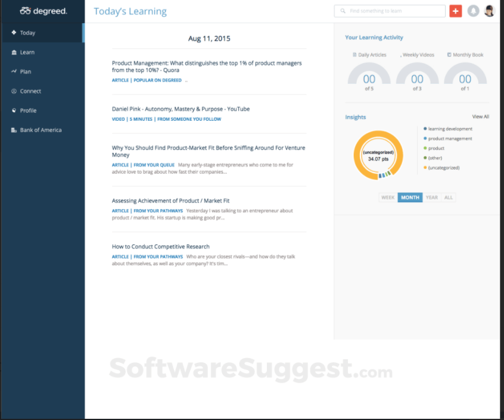Click the Today's Learning page title

tap(130, 11)
